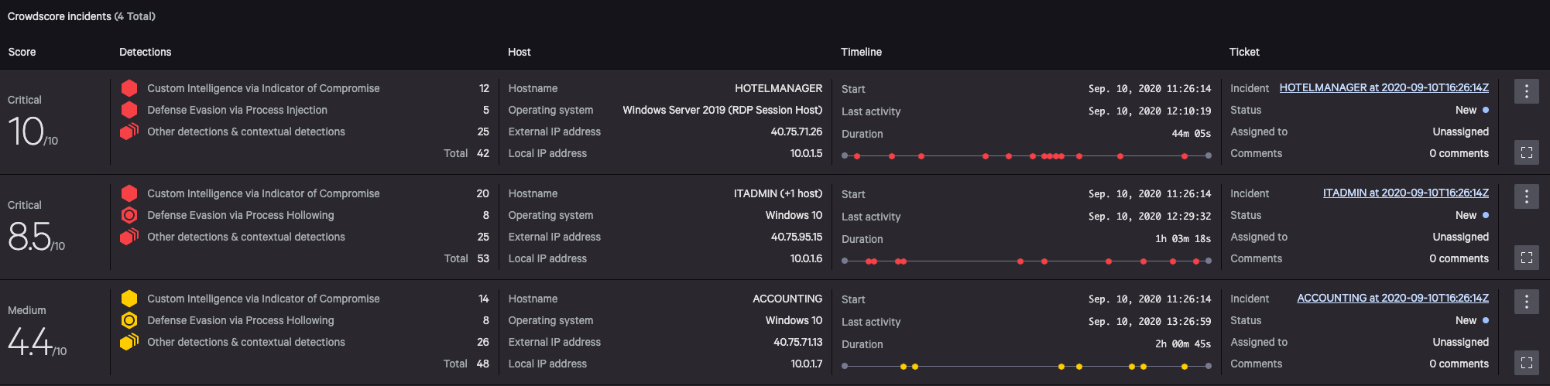
Task: Sort by the Score column header
Action: [22, 52]
